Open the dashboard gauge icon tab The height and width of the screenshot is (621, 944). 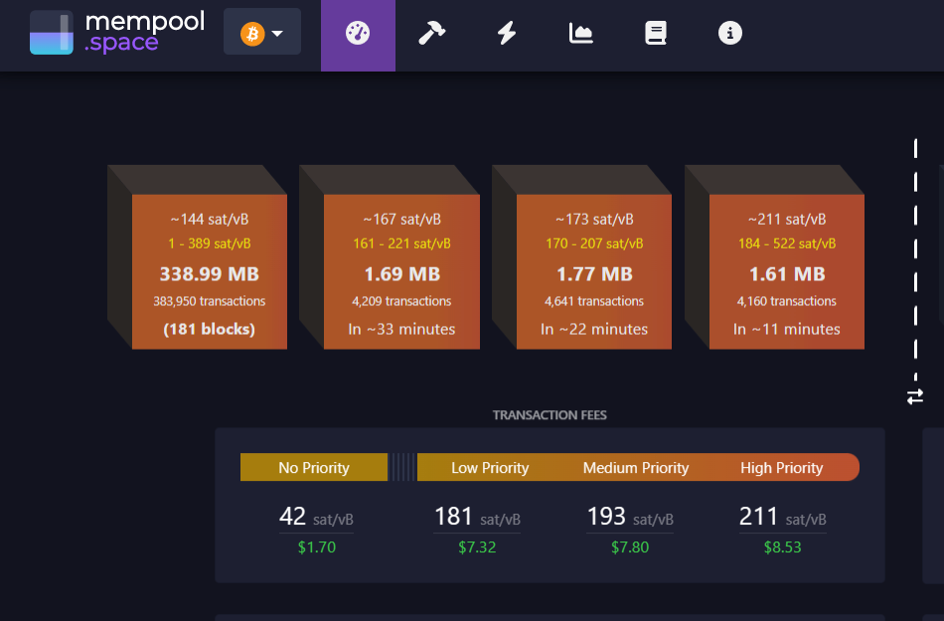(358, 34)
